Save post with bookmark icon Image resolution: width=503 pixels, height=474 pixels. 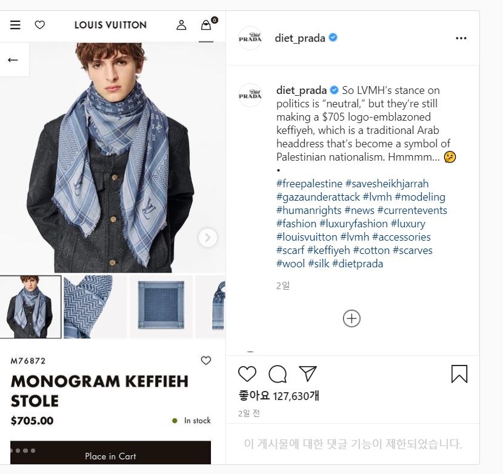(459, 374)
